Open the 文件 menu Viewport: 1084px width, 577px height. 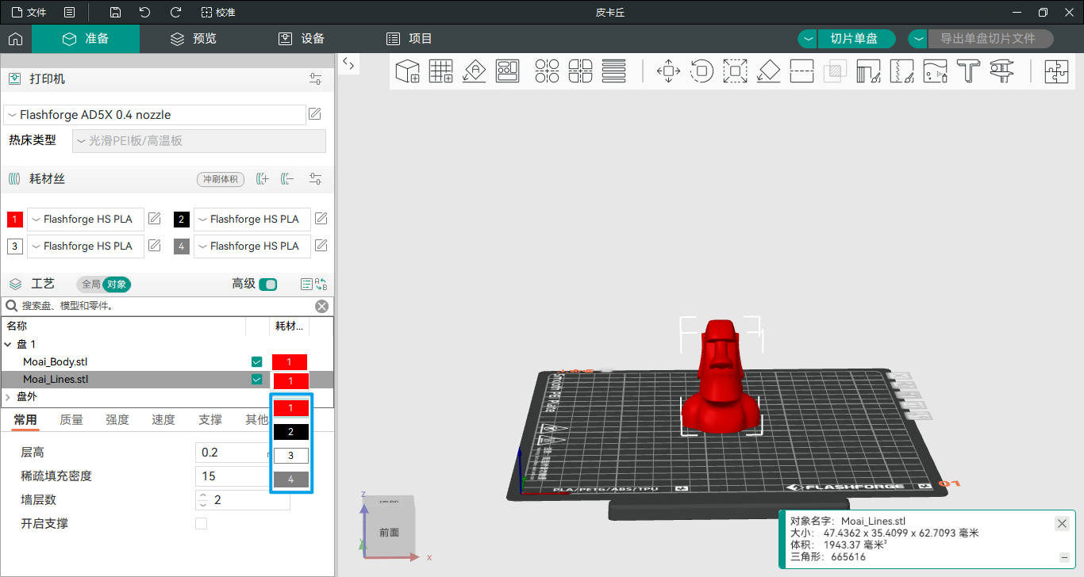pos(29,13)
